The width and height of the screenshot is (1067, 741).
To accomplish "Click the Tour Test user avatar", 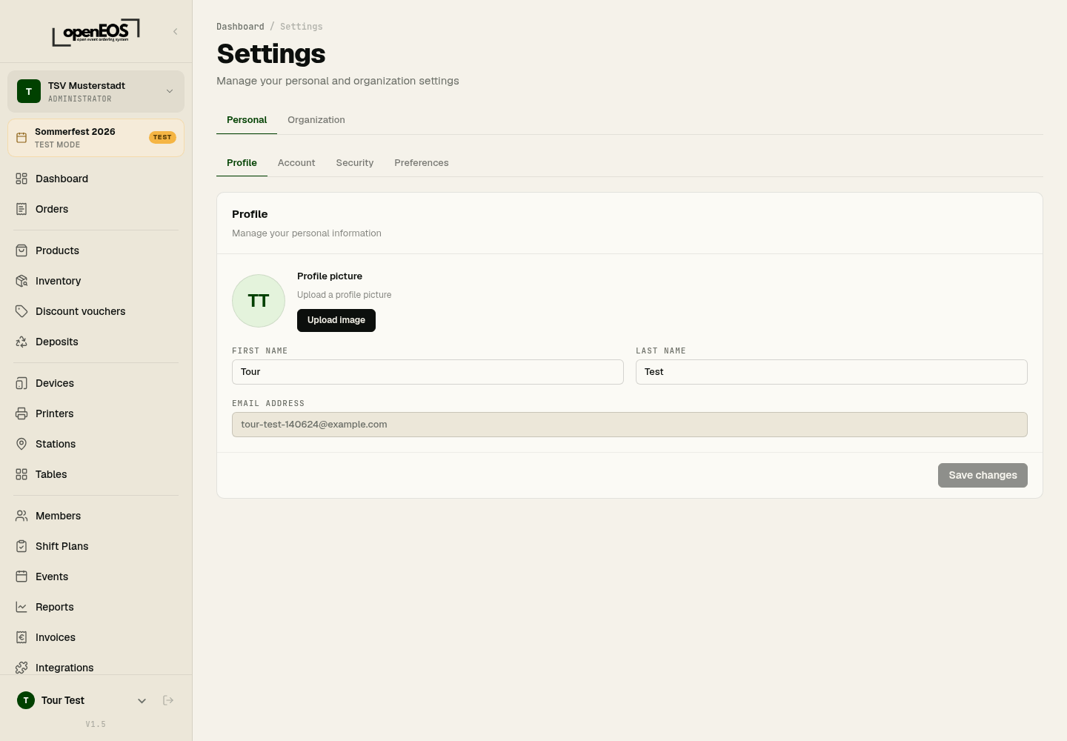I will (x=26, y=700).
